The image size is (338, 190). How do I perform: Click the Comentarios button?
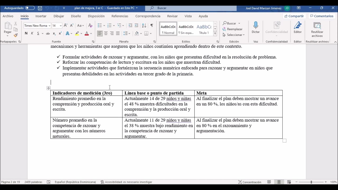pyautogui.click(x=322, y=16)
